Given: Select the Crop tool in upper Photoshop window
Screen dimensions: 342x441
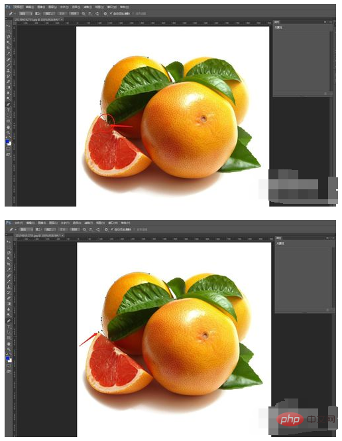Looking at the screenshot, I should coord(8,48).
